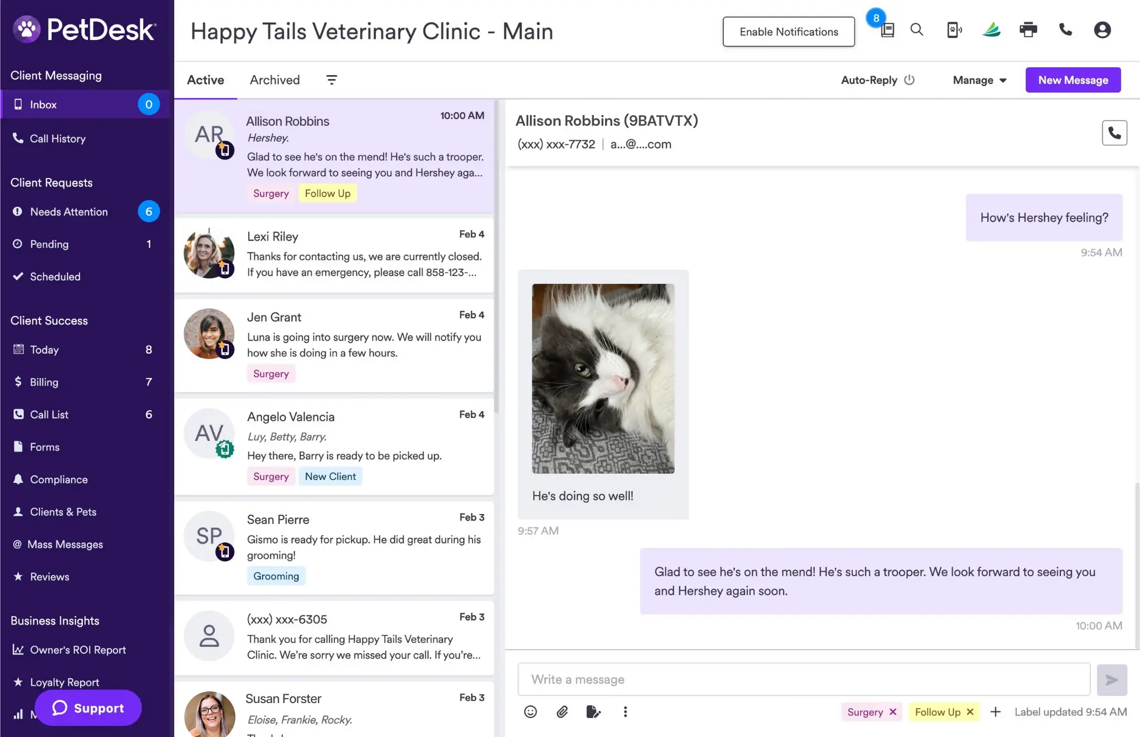1140x737 pixels.
Task: Open the conversation filter icon
Action: (x=332, y=80)
